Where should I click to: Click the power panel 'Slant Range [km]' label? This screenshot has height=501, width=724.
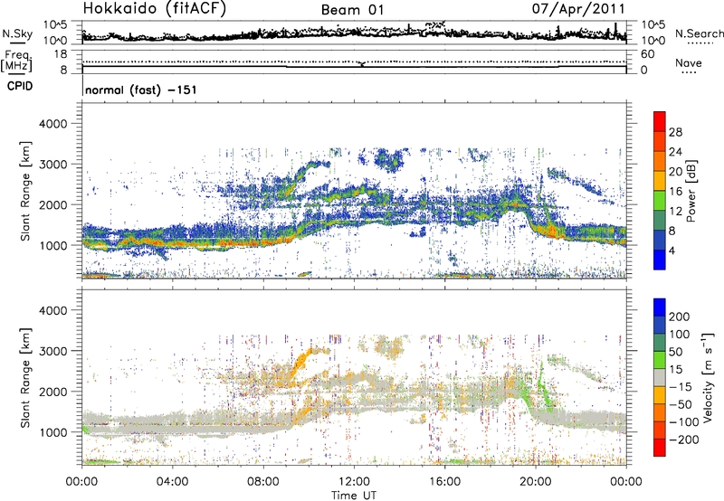coord(25,191)
